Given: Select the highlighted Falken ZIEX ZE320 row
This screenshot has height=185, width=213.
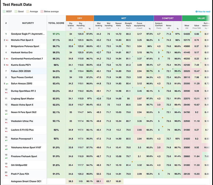Looking at the screenshot, I should point(28,71).
